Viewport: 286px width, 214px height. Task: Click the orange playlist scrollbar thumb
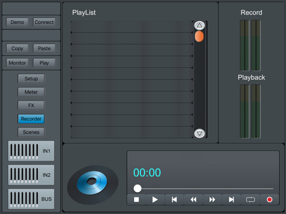[x=199, y=36]
